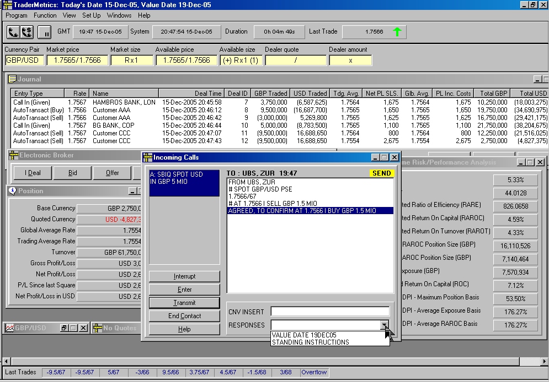Click the GBP/USD chart window icon
This screenshot has width=549, height=382.
[x=9, y=328]
